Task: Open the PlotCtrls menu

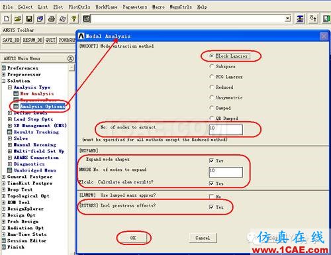Action: (79, 7)
